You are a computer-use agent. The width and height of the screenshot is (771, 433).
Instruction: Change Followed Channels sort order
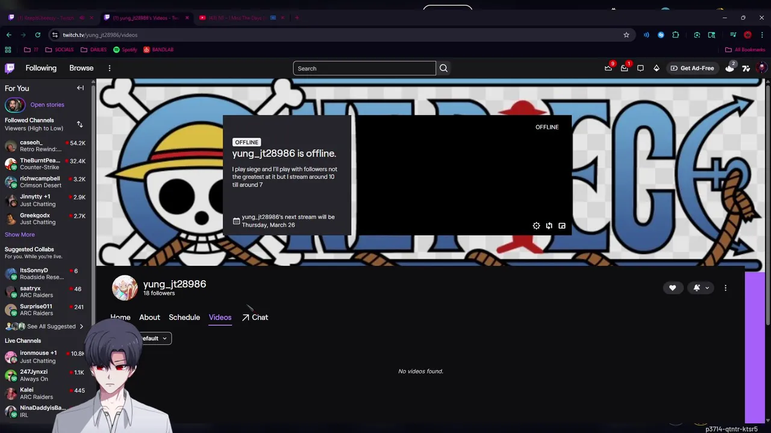point(80,124)
